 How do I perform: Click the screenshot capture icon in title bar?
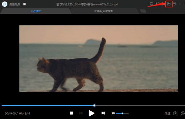(x=157, y=4)
